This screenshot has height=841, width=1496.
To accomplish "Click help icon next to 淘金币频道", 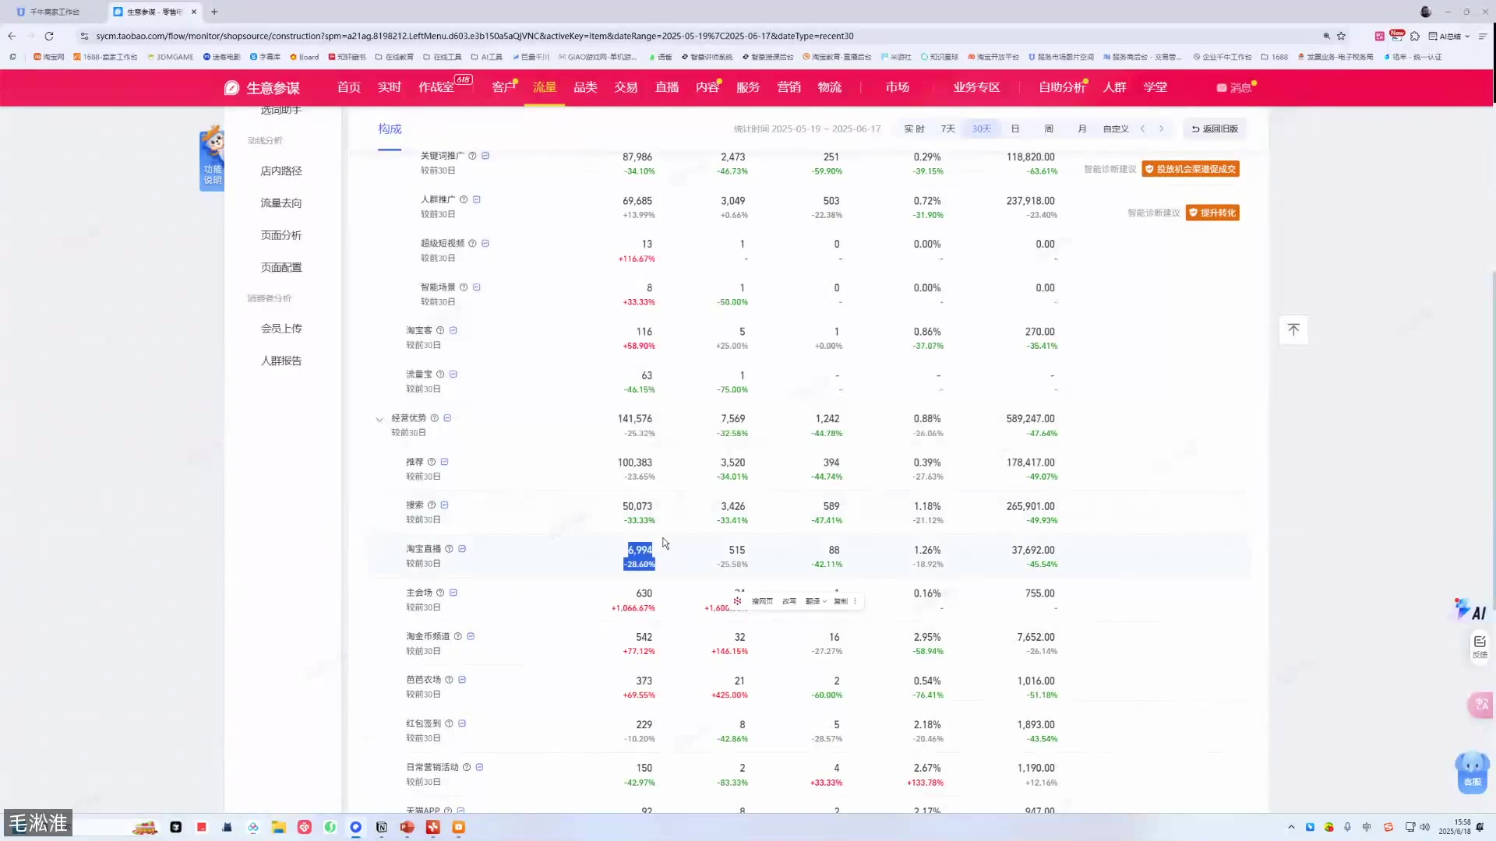I will click(x=458, y=636).
